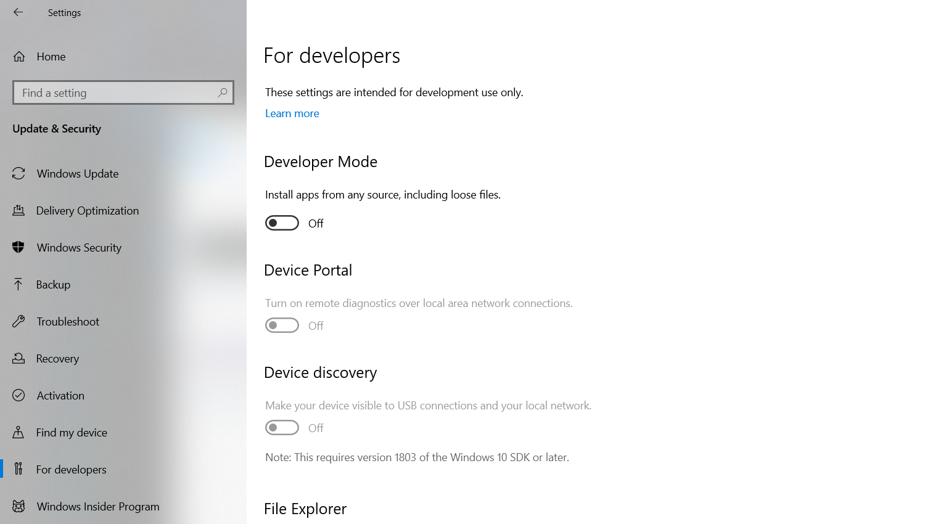Open the Windows Update page
This screenshot has height=524, width=946.
pos(123,174)
